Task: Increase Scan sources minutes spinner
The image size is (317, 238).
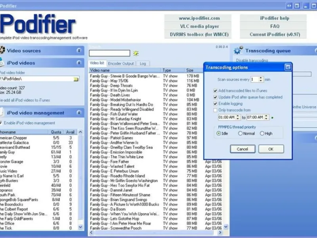Action: [261, 78]
